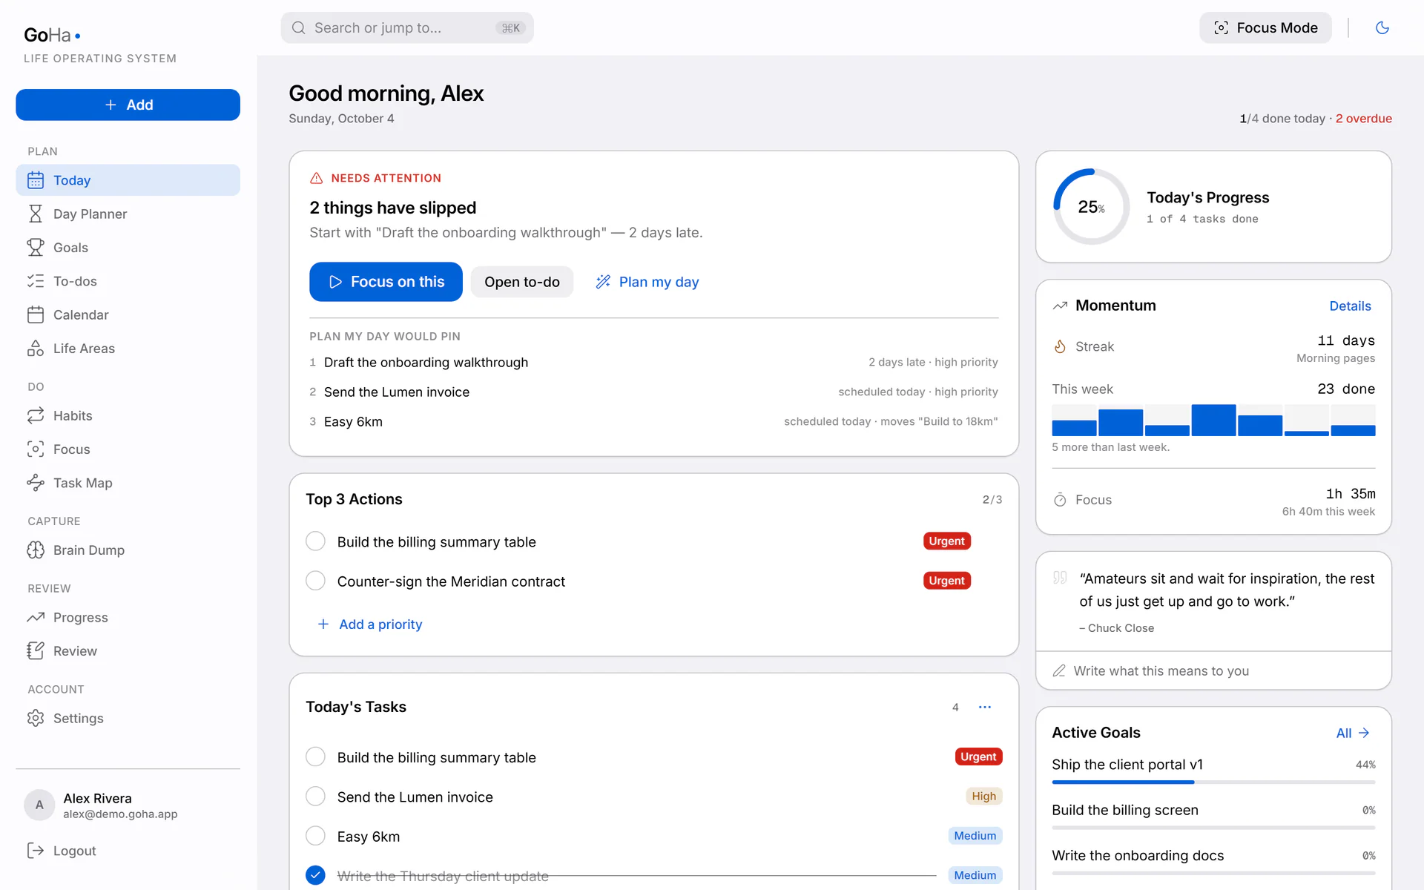Viewport: 1424px width, 890px height.
Task: Select Today in the Plan menu
Action: point(128,180)
